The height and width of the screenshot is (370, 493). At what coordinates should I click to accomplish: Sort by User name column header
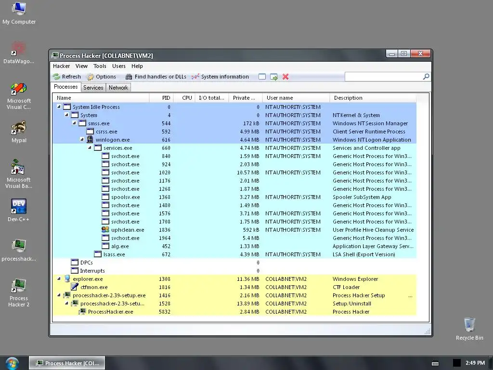[296, 98]
